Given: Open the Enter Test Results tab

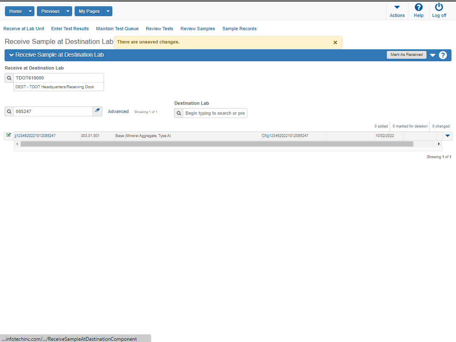Looking at the screenshot, I should click(x=70, y=29).
